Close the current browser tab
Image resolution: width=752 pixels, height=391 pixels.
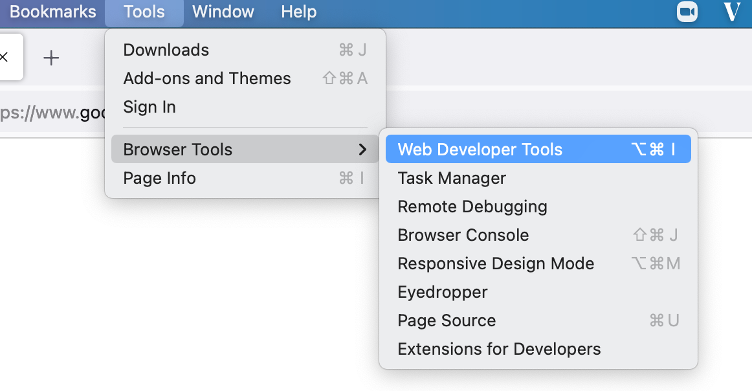pyautogui.click(x=4, y=58)
